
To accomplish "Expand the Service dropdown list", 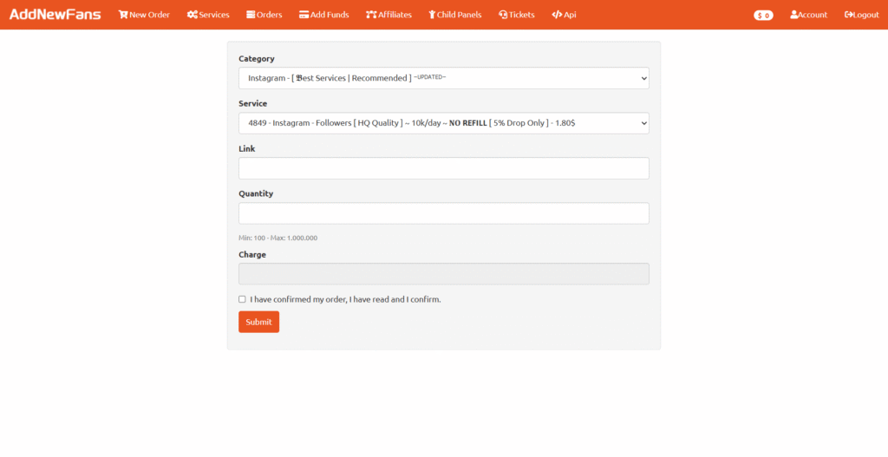I will [x=443, y=123].
